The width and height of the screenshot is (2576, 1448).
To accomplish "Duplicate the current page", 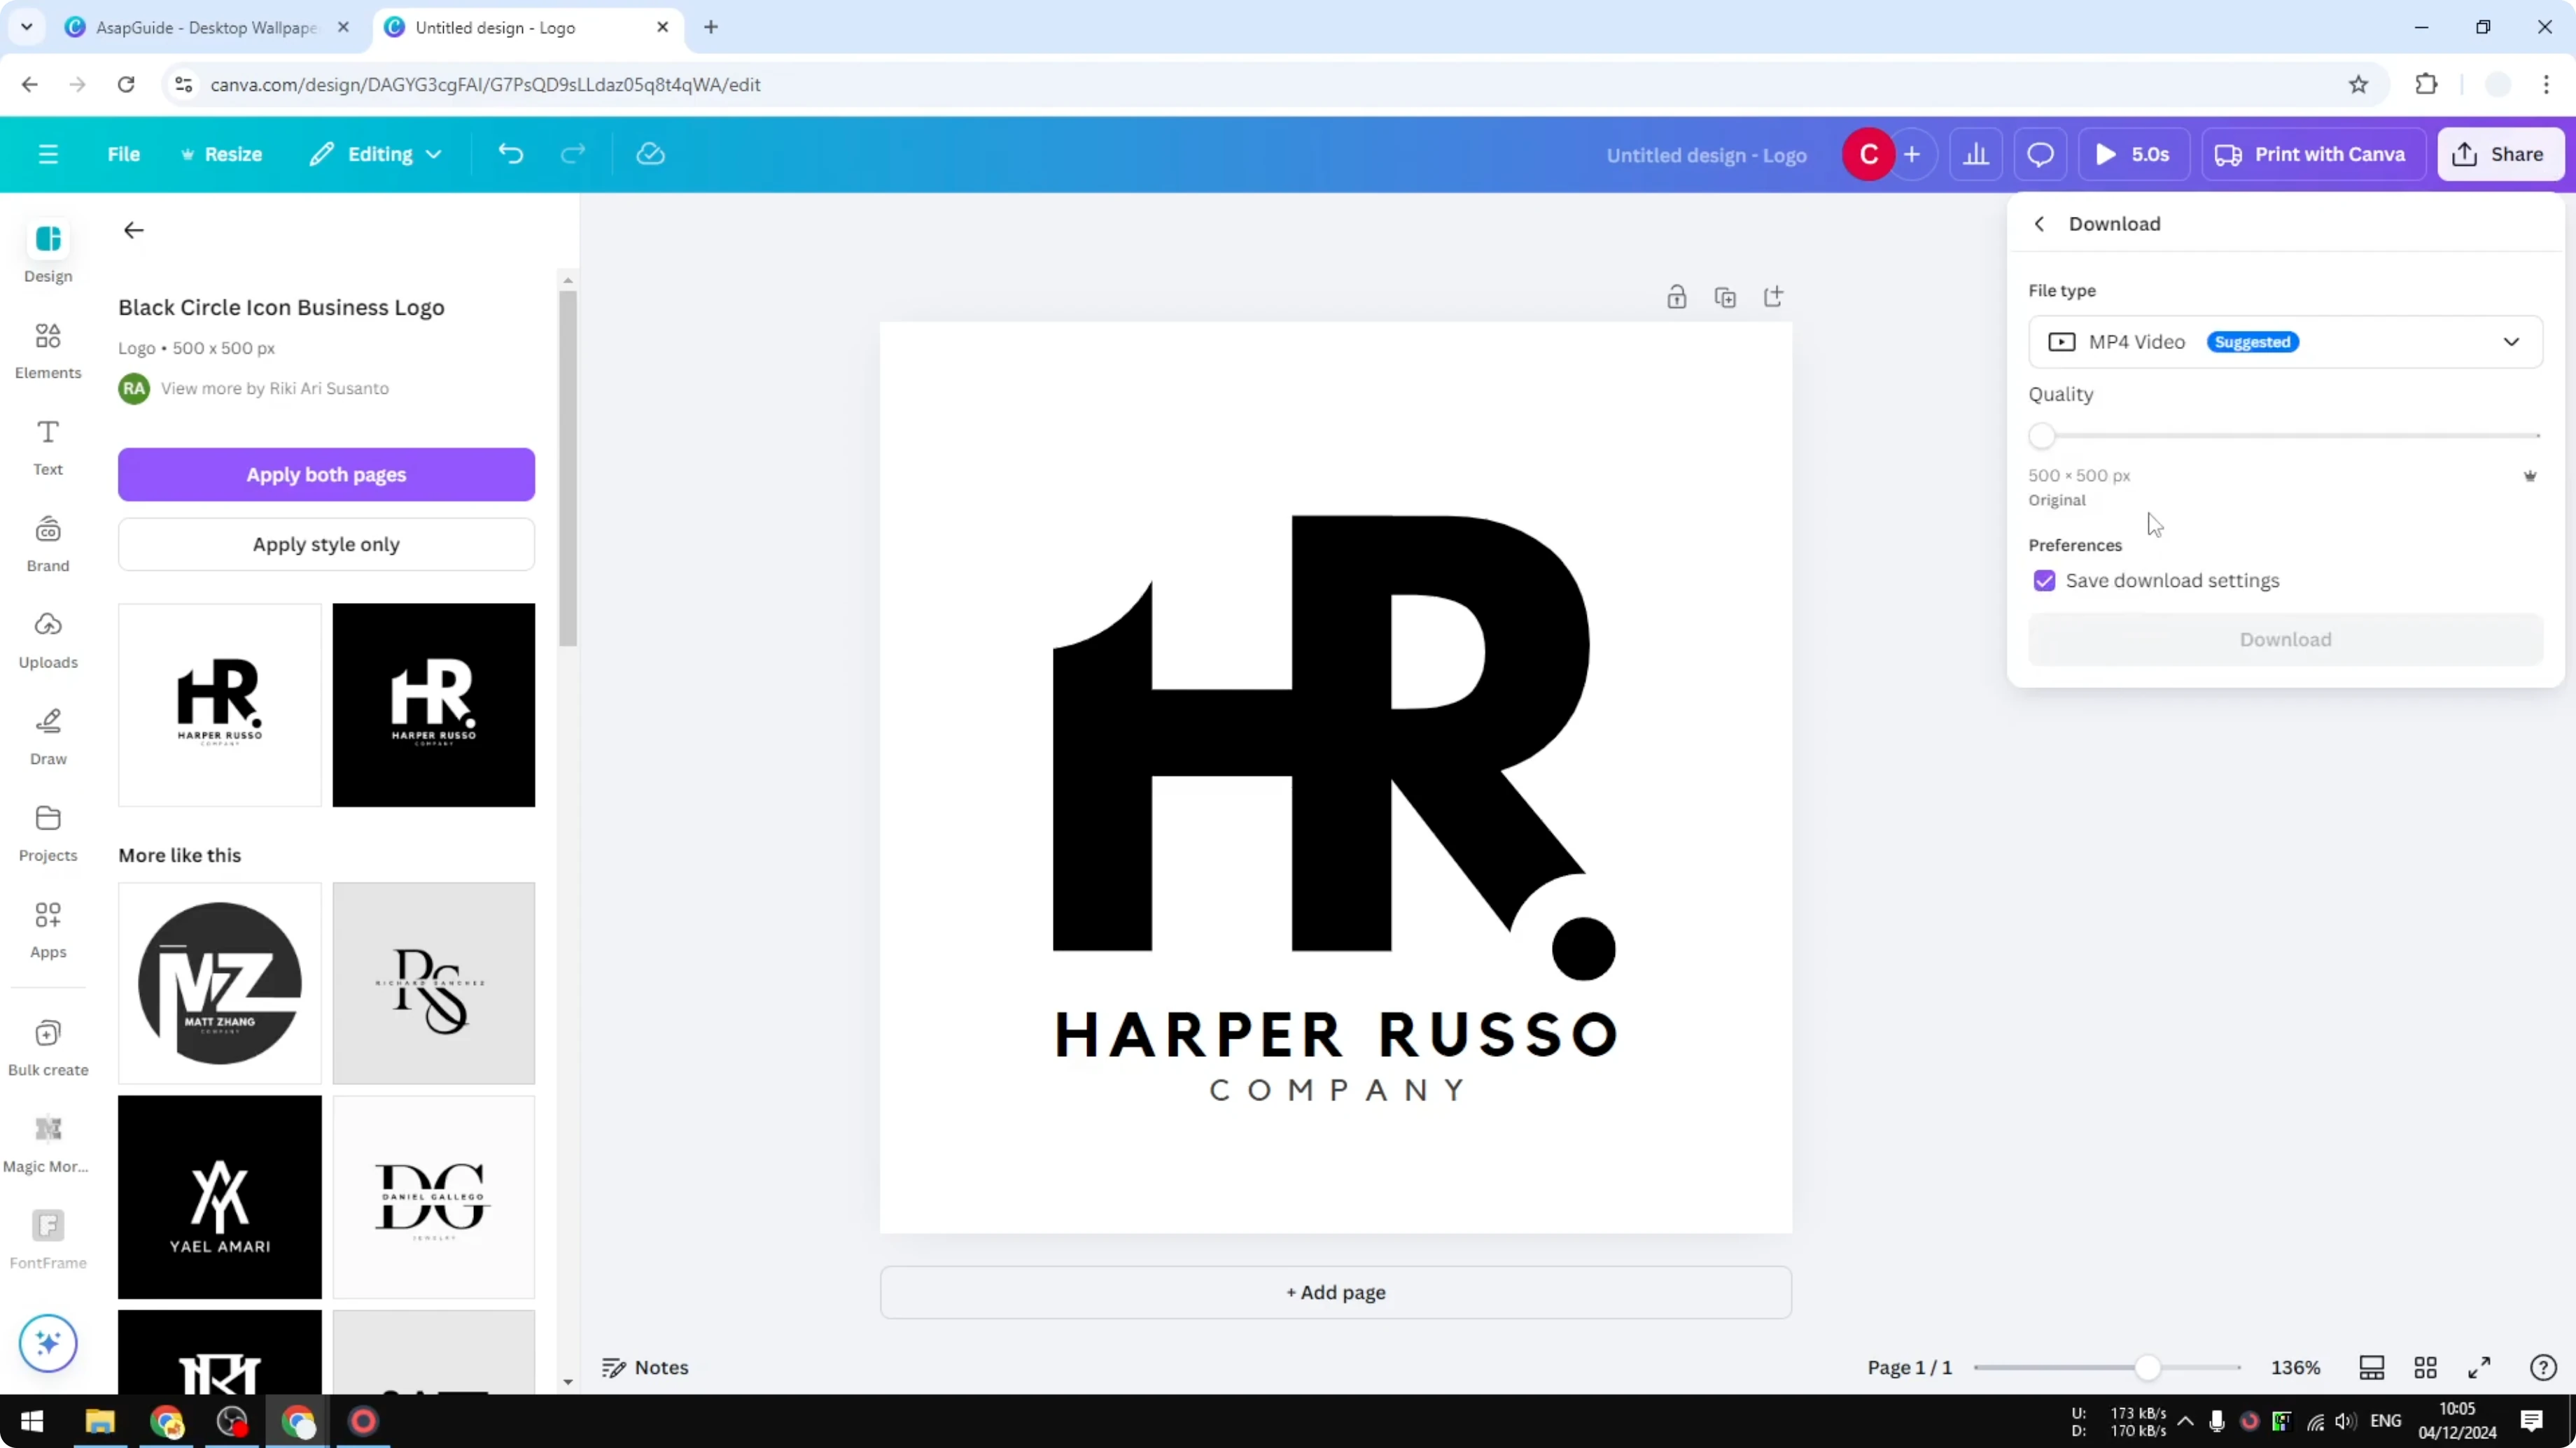I will click(x=1725, y=296).
